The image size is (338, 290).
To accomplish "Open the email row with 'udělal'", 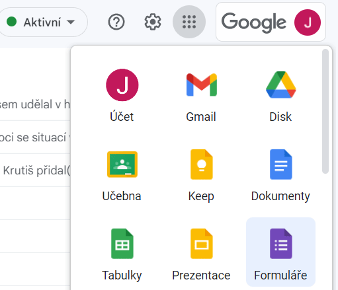I will click(x=35, y=104).
